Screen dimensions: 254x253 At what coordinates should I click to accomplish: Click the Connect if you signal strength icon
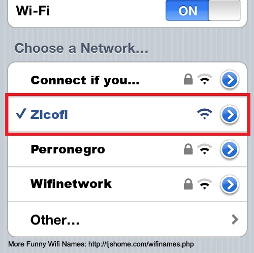(205, 79)
